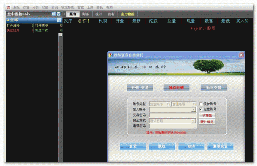The height and width of the screenshot is (166, 257).
Task: Select 快速拉升 in monitoring panel
Action: coord(13,30)
